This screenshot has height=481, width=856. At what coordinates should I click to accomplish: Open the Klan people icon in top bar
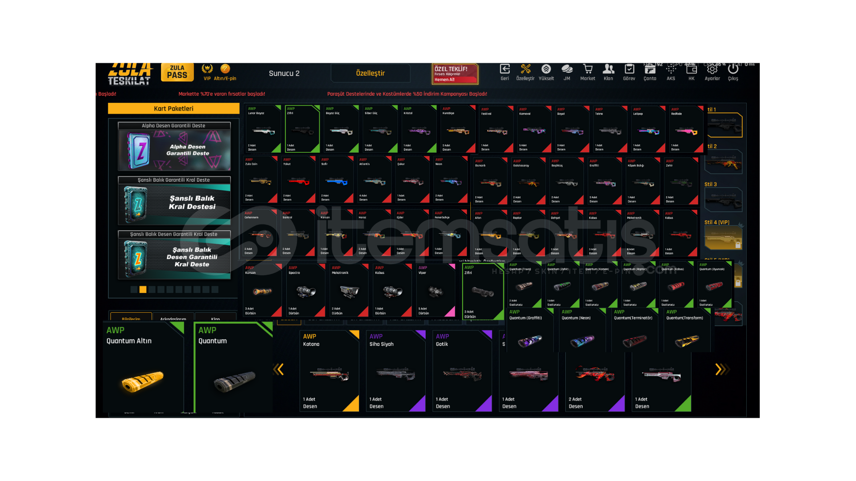pos(608,72)
